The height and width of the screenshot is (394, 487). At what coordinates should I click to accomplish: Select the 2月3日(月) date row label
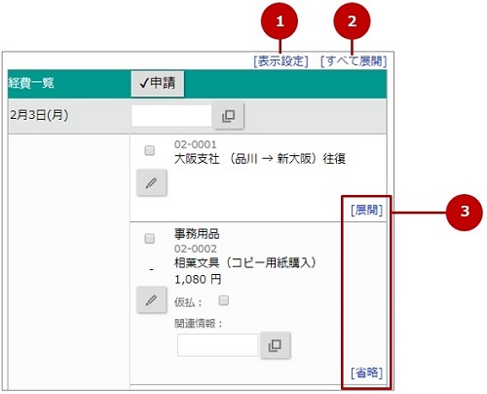[39, 115]
